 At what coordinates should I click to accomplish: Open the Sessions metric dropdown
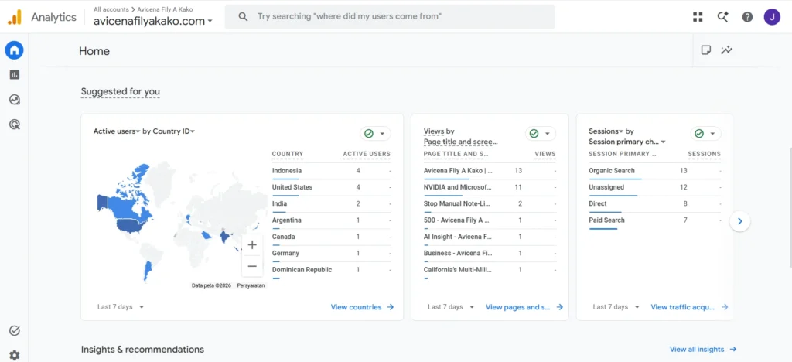point(606,131)
